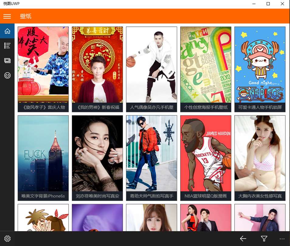
Task: Go to the Home sidebar icon
Action: click(7, 31)
